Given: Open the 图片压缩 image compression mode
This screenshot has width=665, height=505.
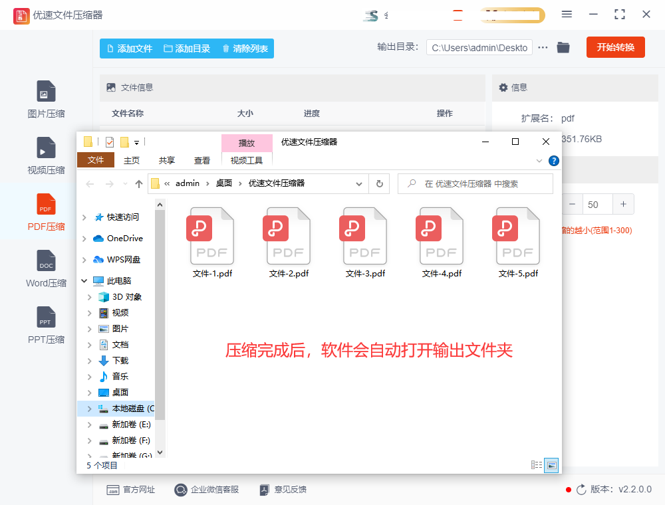Looking at the screenshot, I should 46,100.
